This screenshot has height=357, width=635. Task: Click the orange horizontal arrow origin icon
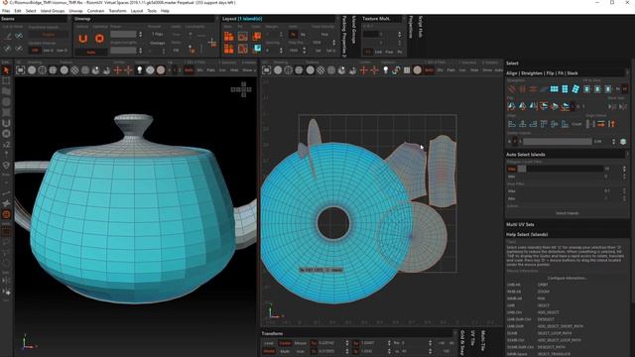[601, 124]
